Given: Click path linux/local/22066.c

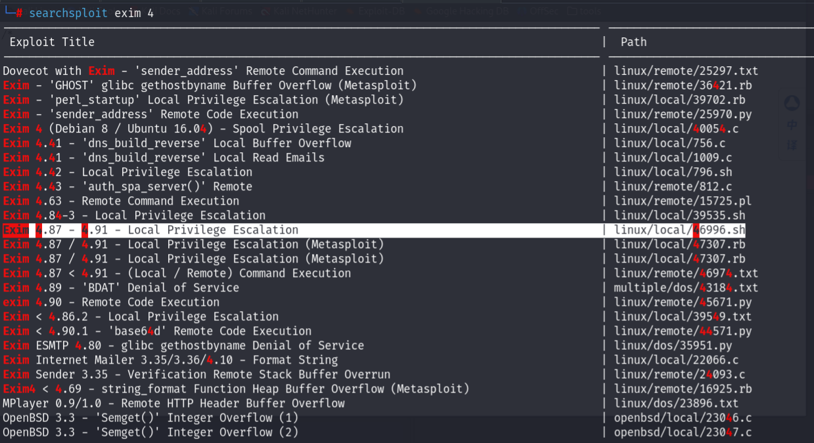Looking at the screenshot, I should tap(676, 360).
